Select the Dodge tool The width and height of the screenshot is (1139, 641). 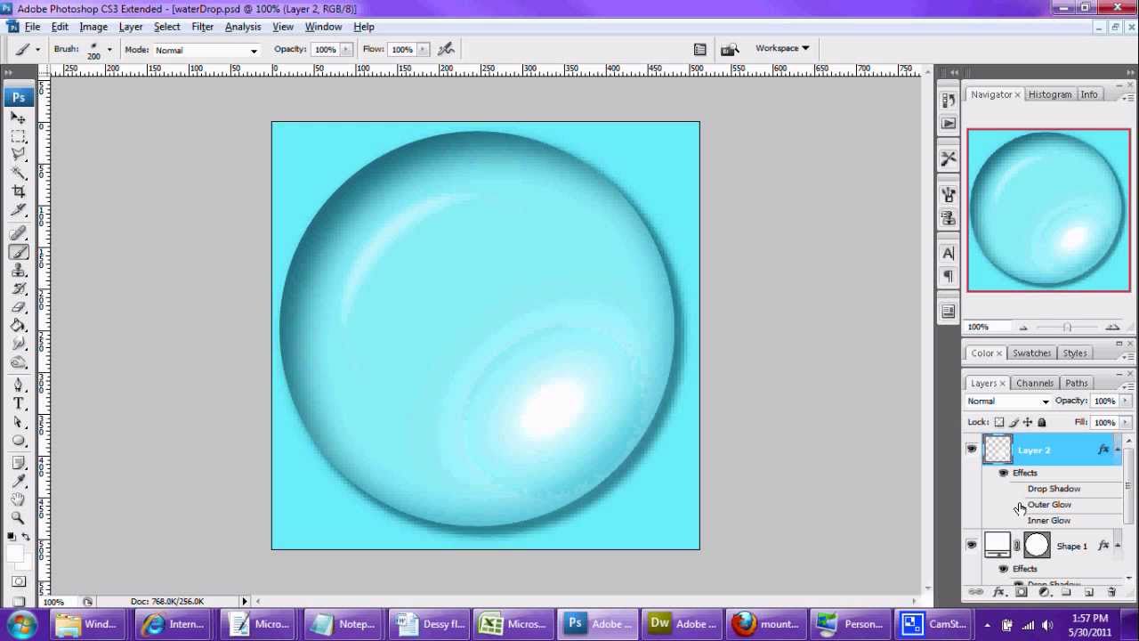tap(18, 363)
